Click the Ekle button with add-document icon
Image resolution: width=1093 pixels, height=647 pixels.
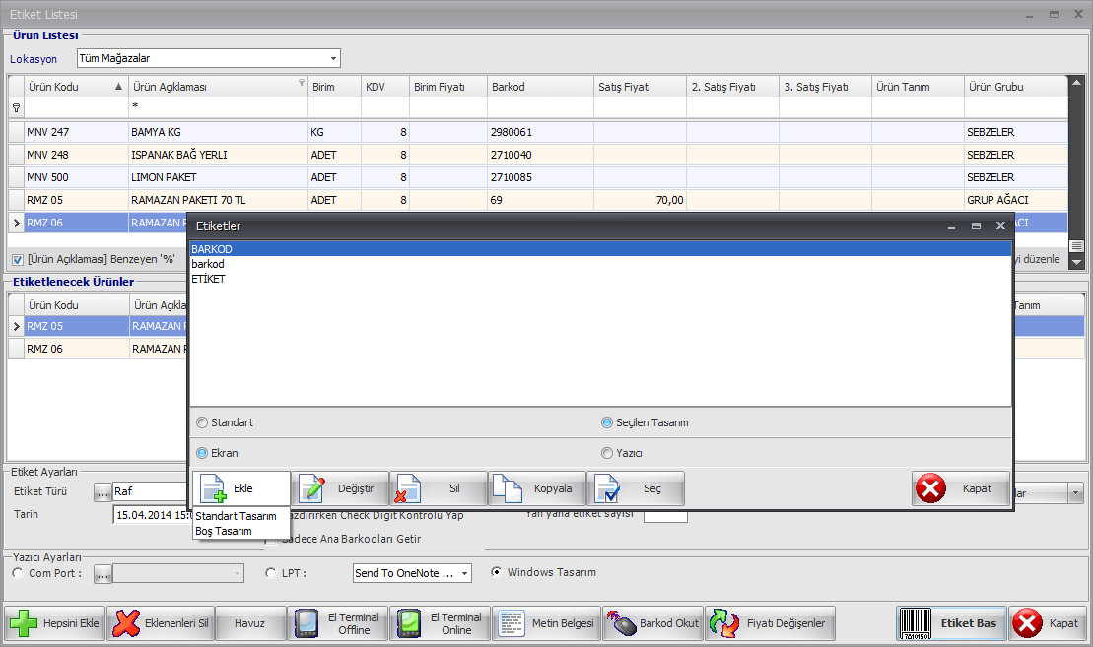click(241, 488)
